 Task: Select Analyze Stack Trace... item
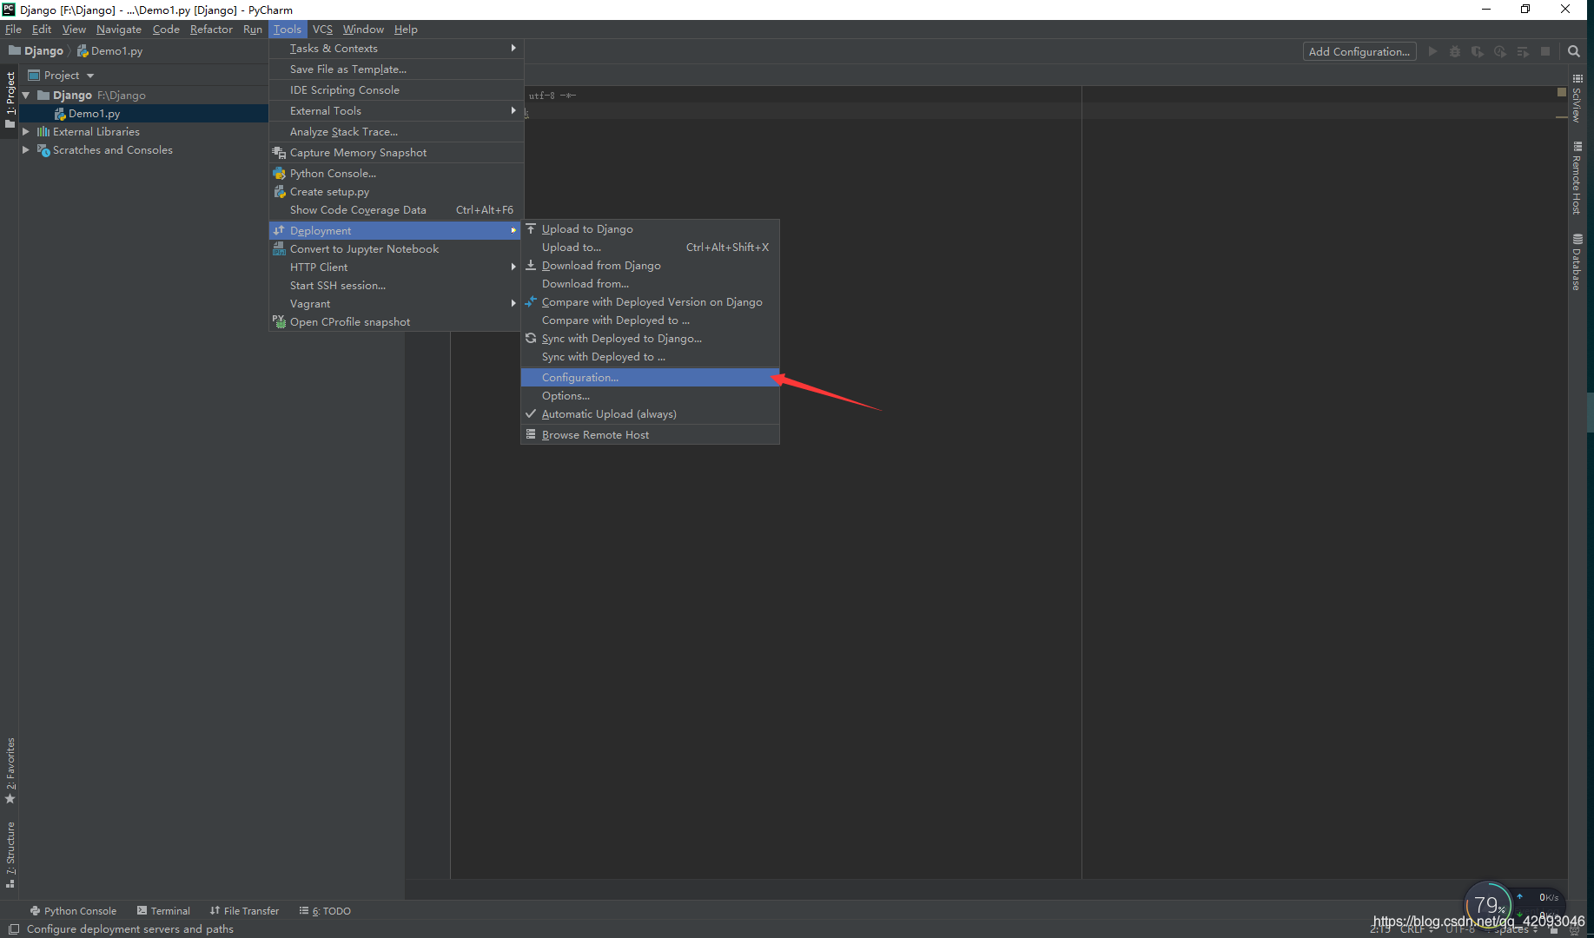(x=395, y=132)
